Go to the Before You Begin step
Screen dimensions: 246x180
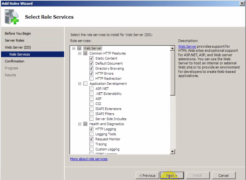(18, 34)
